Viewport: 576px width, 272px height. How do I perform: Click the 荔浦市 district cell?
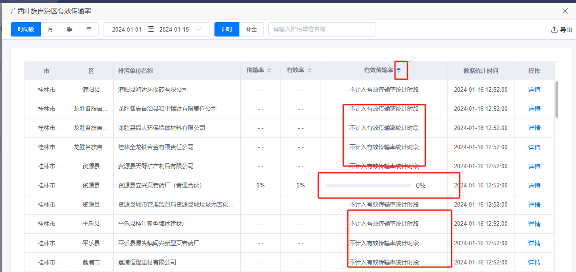point(91,262)
